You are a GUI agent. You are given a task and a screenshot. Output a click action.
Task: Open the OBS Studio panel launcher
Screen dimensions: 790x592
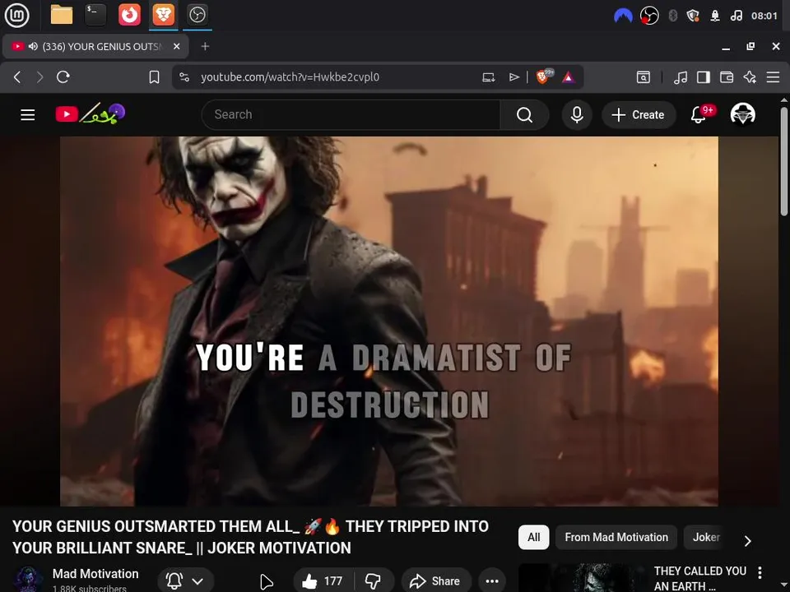pos(197,15)
